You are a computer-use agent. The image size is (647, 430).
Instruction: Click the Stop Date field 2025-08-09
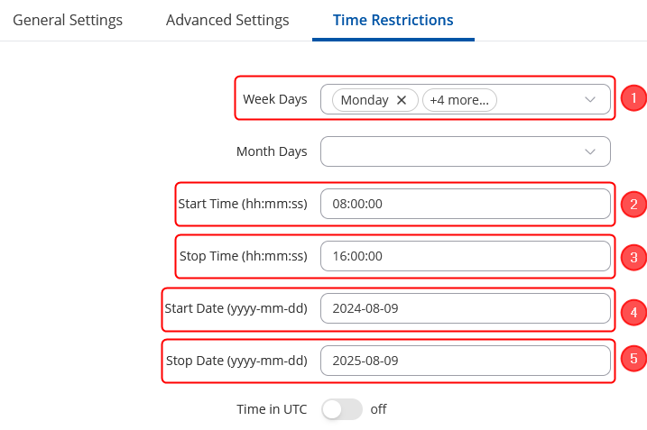pos(465,361)
